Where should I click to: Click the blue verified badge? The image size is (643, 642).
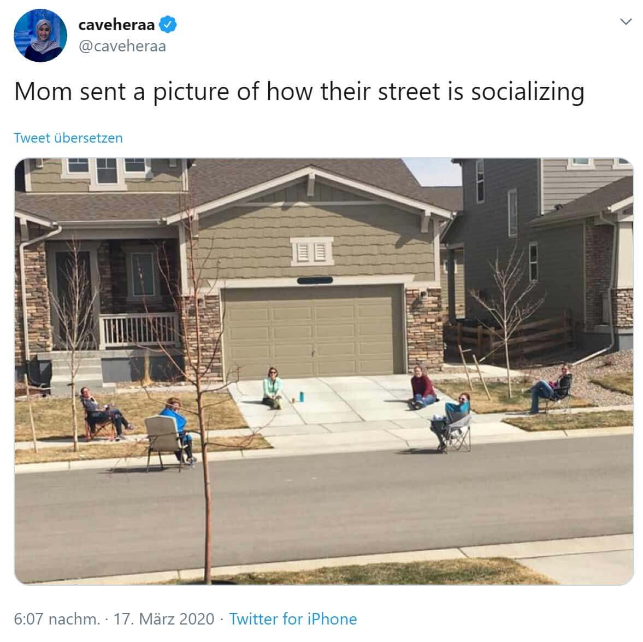pos(168,25)
